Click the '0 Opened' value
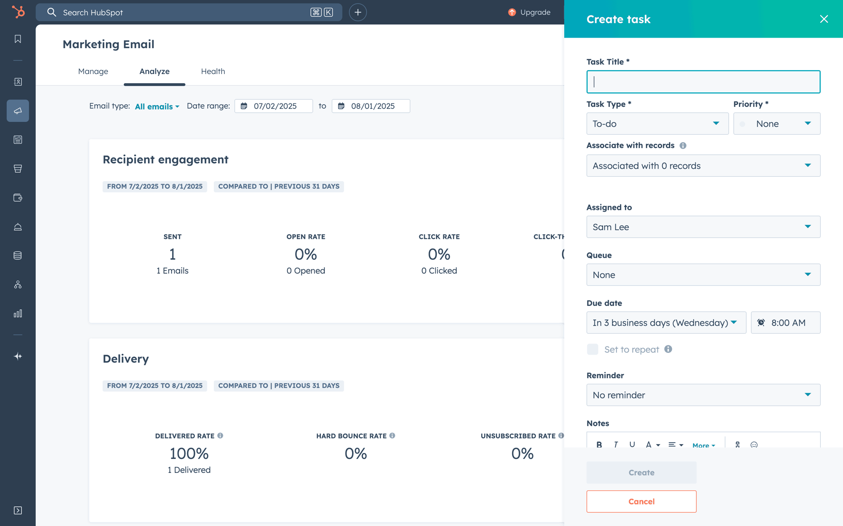 [x=306, y=271]
